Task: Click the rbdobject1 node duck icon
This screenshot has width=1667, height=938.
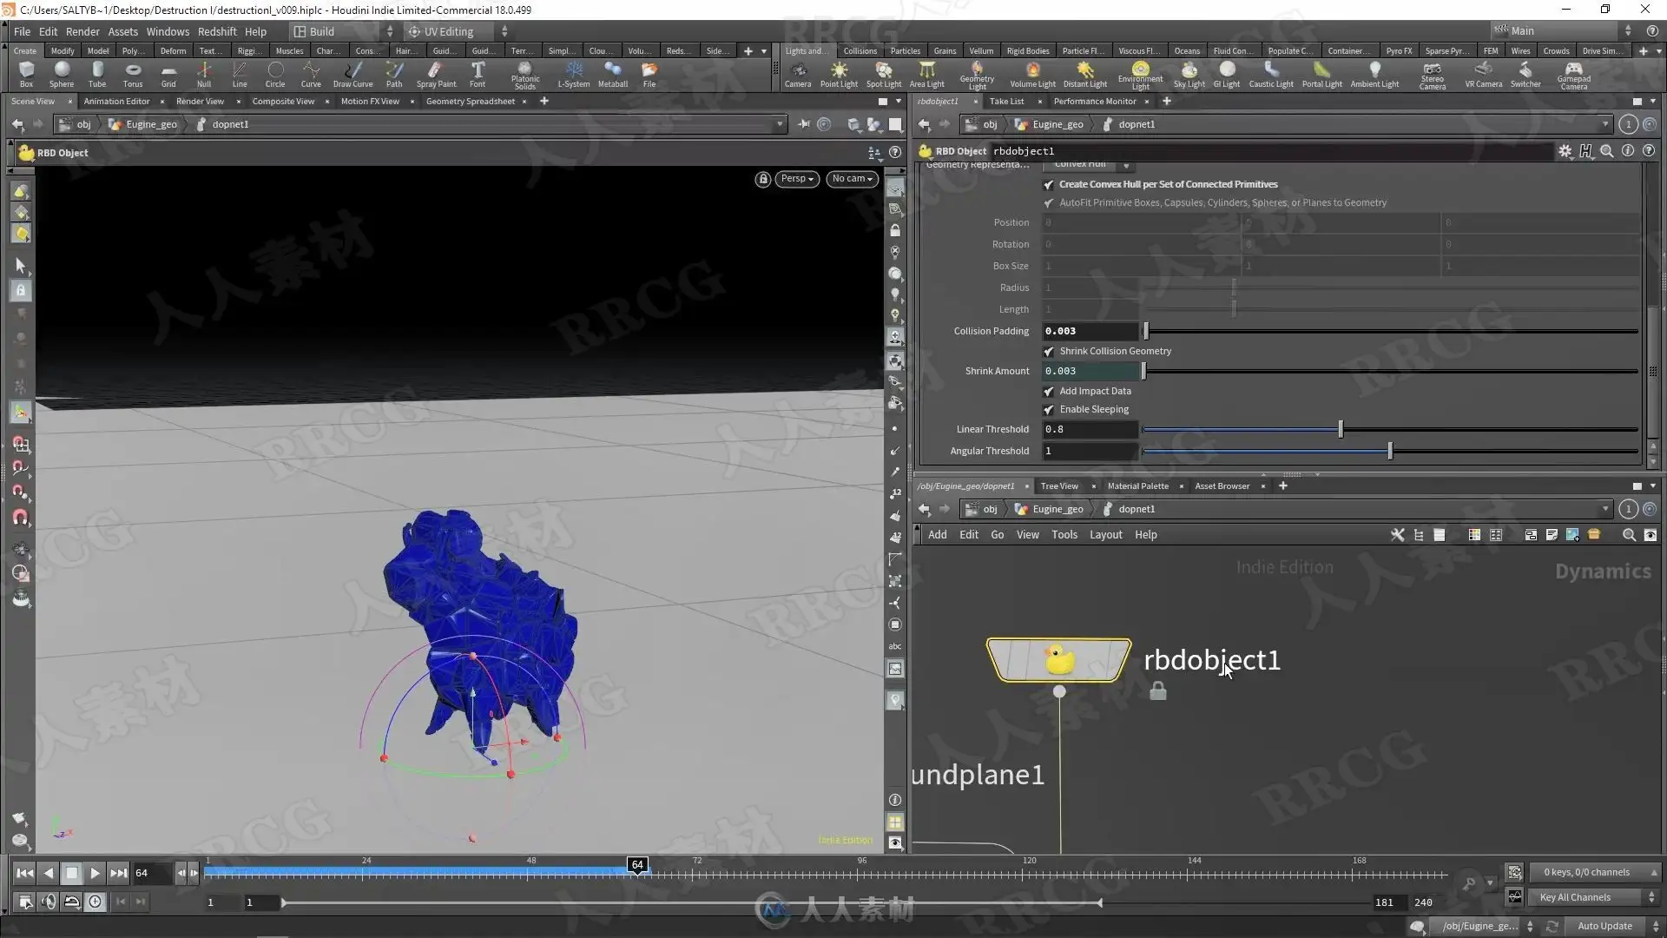Action: (x=1058, y=660)
